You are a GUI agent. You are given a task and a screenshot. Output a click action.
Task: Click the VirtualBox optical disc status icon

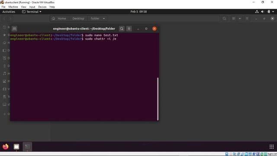coord(231,154)
